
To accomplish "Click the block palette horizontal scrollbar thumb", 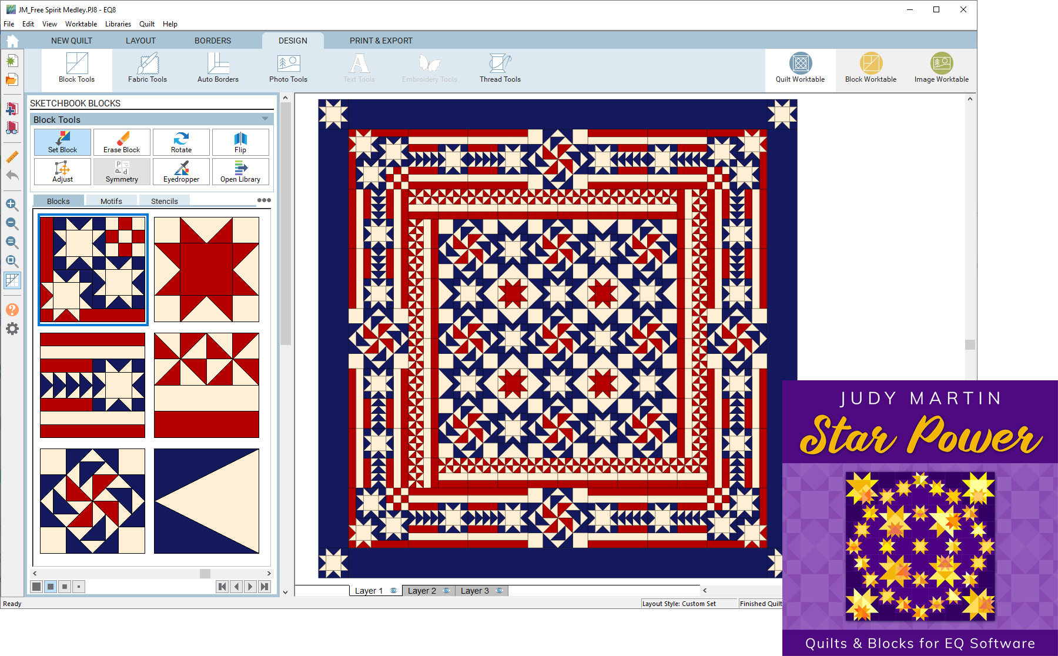I will (205, 574).
